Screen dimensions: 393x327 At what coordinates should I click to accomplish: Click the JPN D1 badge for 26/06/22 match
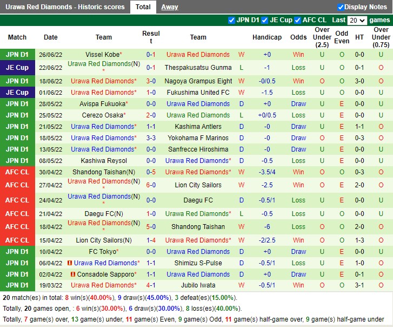[x=17, y=55]
